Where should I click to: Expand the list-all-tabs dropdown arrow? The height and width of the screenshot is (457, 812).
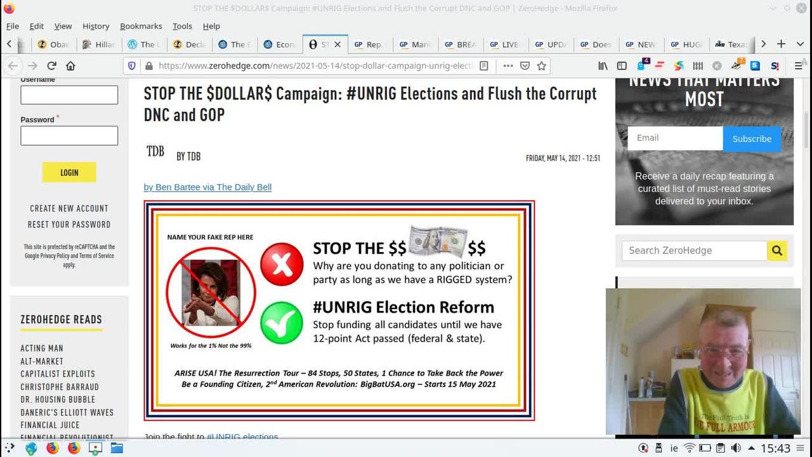click(800, 44)
